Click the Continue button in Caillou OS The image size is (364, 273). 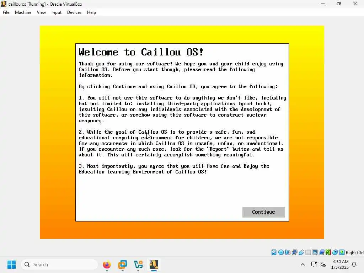tap(263, 212)
